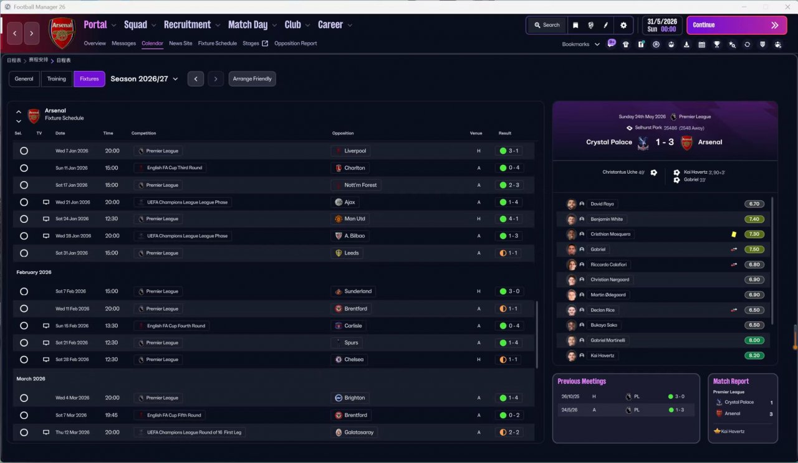Select the Nott'm Forest fixture radio button

[24, 185]
